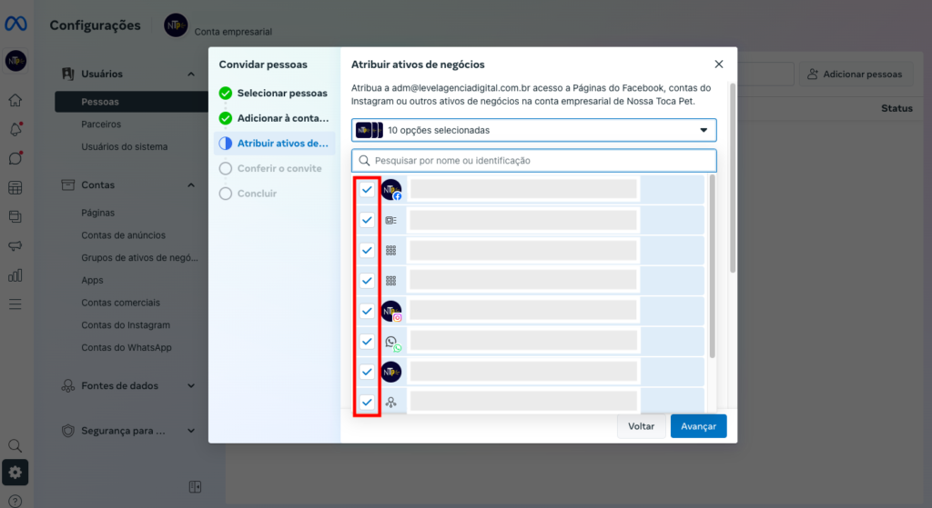Open the ads megaphone icon
Viewport: 932px width, 508px height.
[x=15, y=245]
